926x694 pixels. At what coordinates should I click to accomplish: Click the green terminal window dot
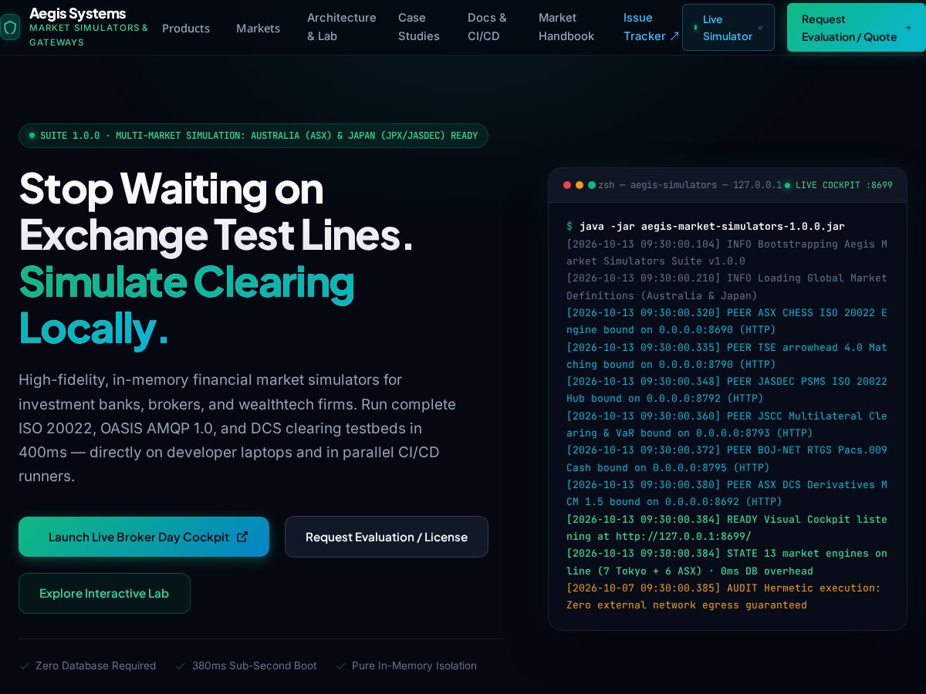[592, 185]
